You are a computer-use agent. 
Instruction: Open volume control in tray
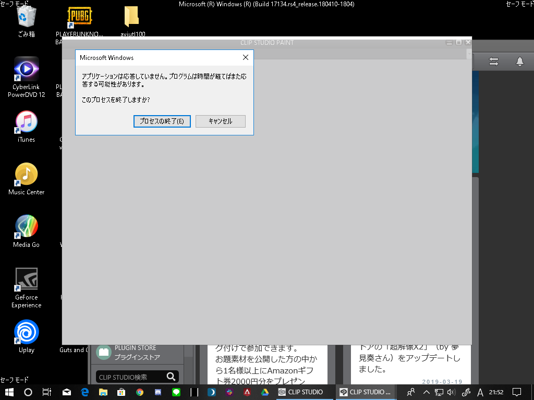point(451,392)
